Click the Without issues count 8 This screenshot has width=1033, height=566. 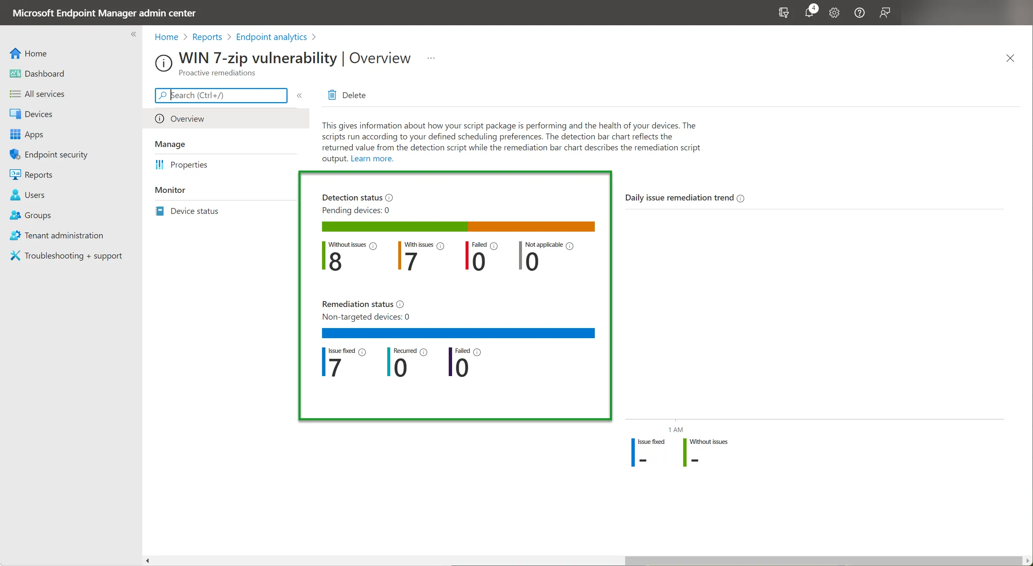tap(335, 262)
